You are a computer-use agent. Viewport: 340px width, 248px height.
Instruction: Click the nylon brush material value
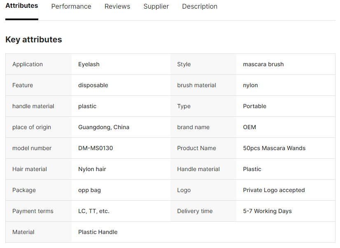click(x=250, y=85)
